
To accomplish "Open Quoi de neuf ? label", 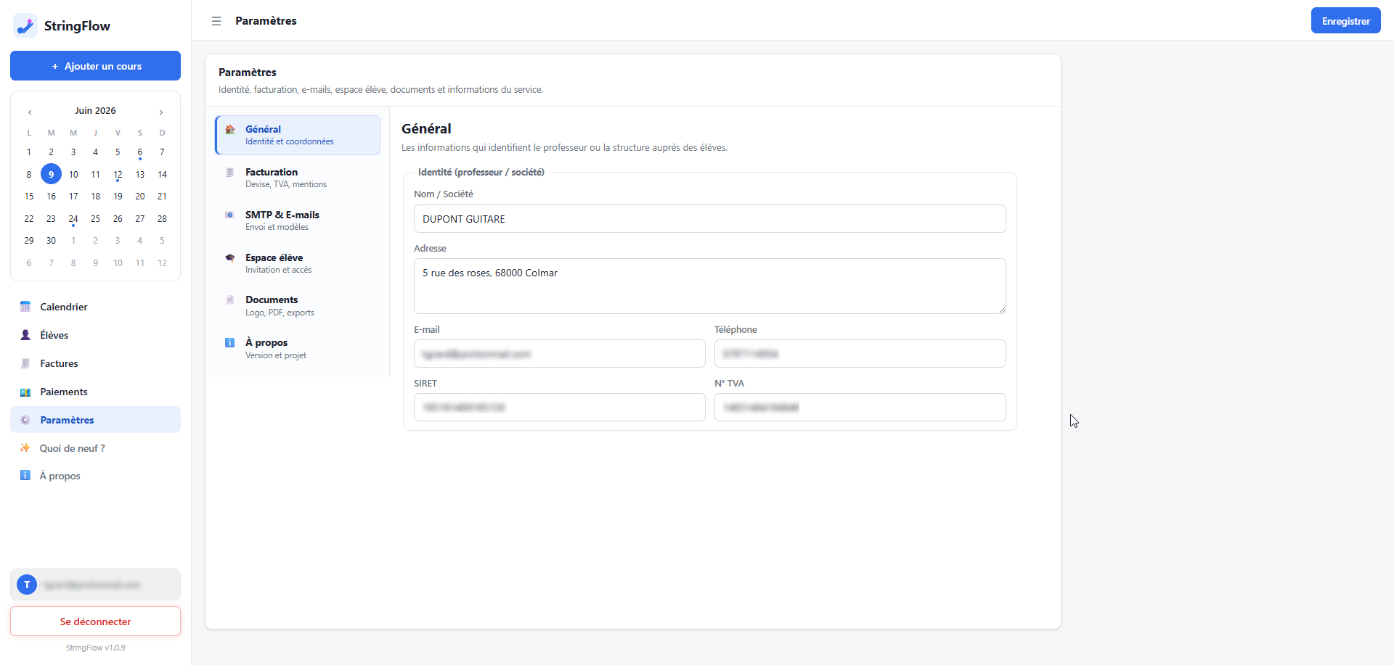I will 72,448.
